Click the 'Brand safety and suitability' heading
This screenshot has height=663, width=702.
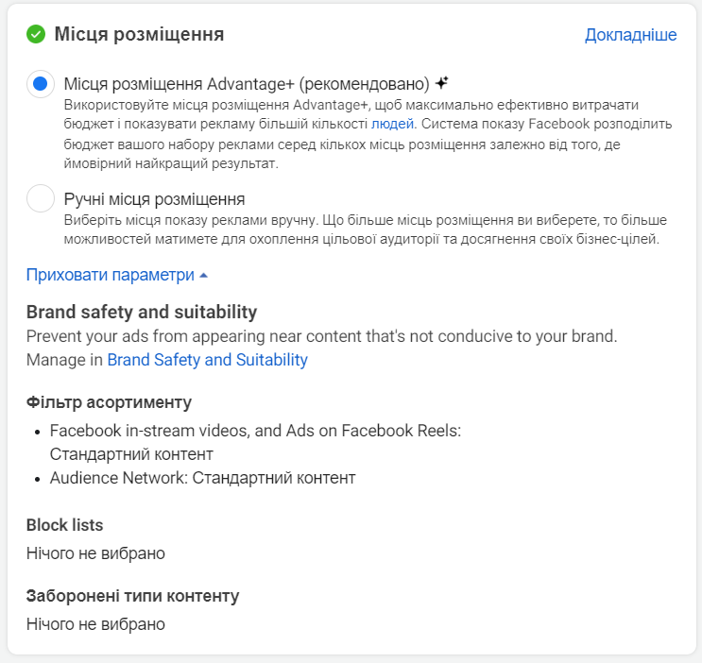(142, 312)
